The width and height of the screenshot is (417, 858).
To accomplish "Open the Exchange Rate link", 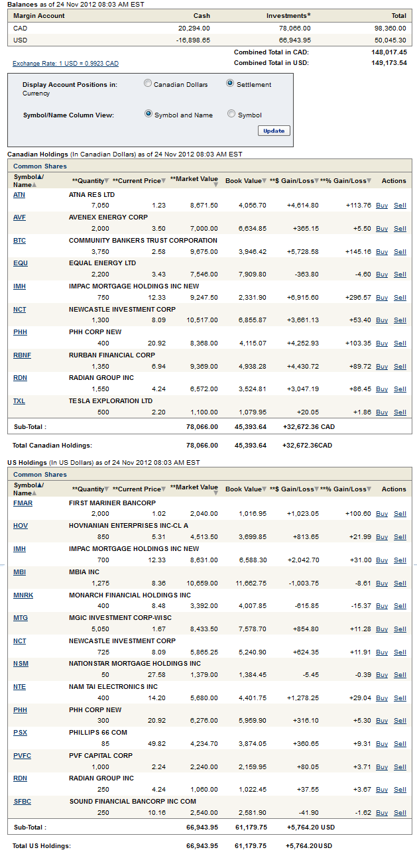I will 66,64.
